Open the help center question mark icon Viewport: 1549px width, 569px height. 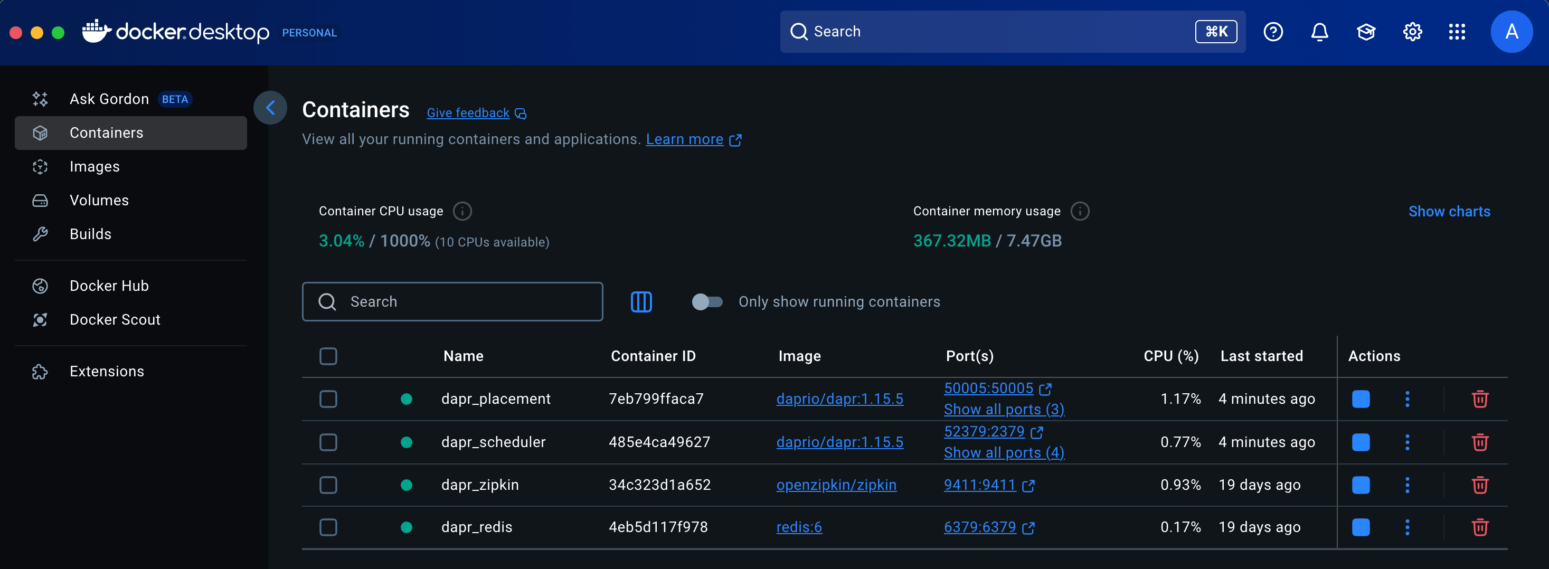(1273, 32)
